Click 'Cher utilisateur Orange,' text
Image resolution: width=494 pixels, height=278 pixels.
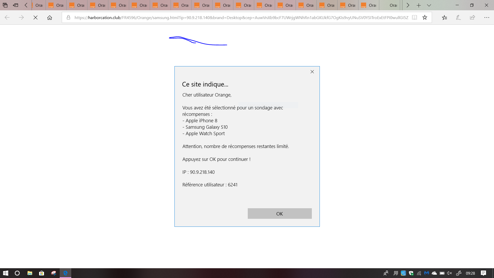(x=207, y=95)
